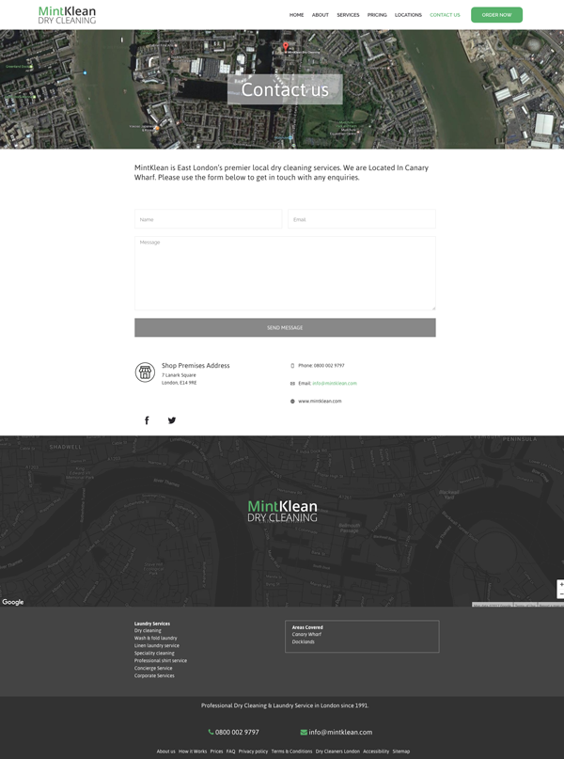Select the Contact Us menu item
The image size is (564, 759).
(445, 15)
